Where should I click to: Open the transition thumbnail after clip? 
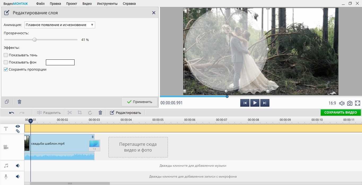coord(94,145)
